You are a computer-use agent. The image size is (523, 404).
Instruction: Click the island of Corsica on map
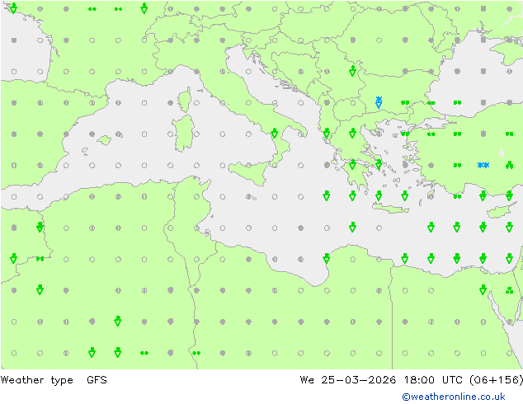coord(185,99)
